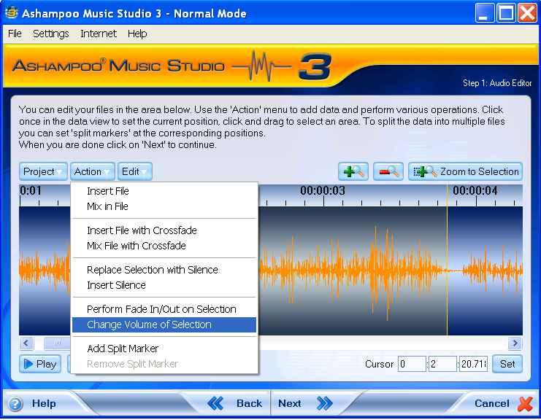541x420 pixels.
Task: Click the zoom out magnifier icon
Action: (x=388, y=172)
